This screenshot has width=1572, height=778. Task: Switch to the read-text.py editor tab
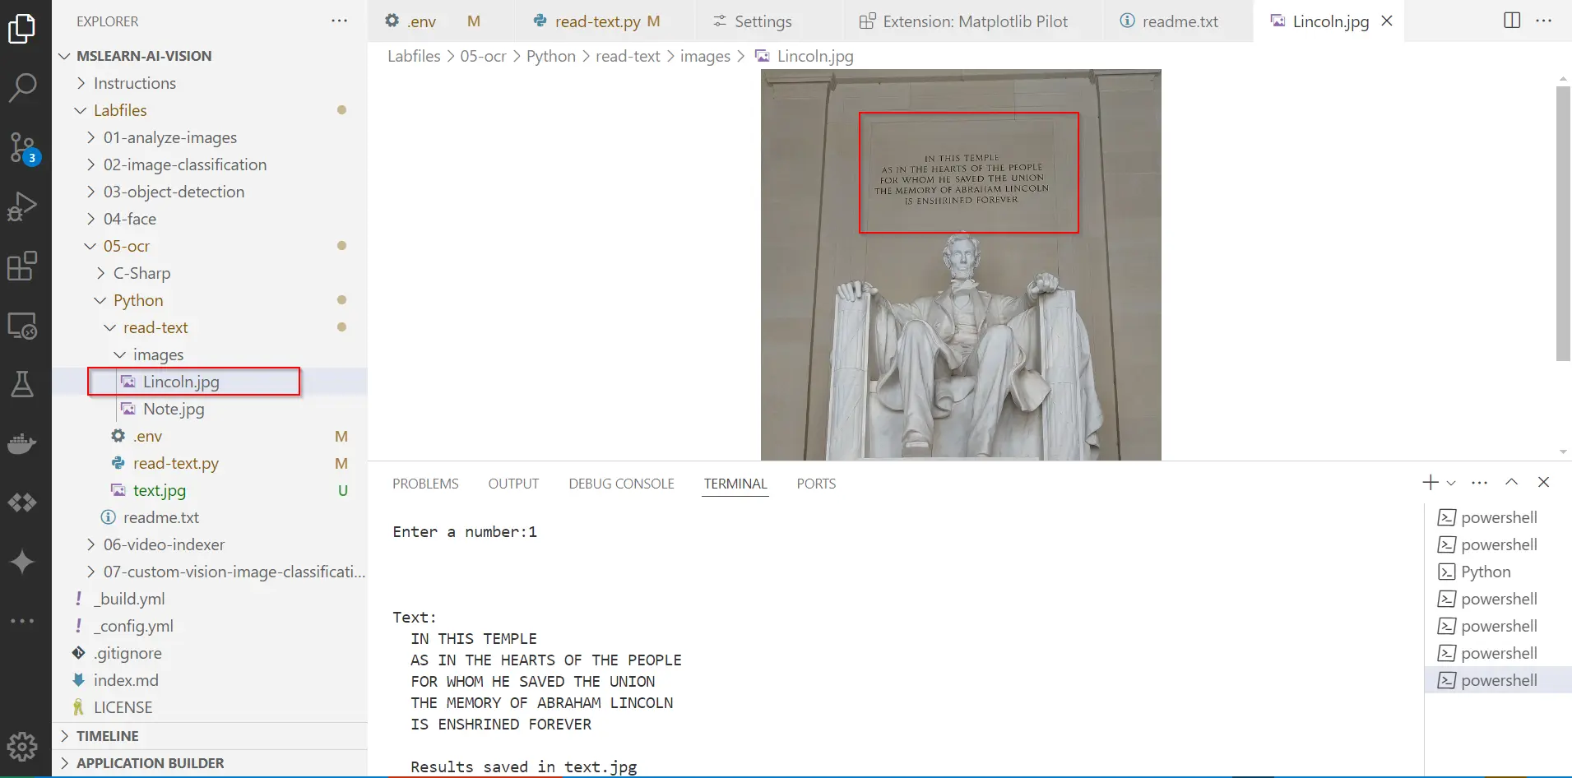point(597,21)
